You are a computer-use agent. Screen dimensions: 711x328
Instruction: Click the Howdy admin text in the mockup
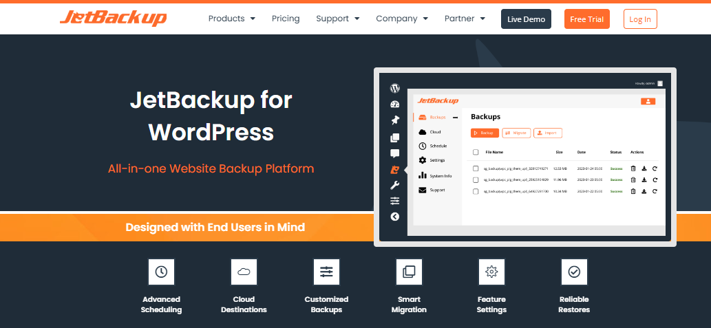645,83
